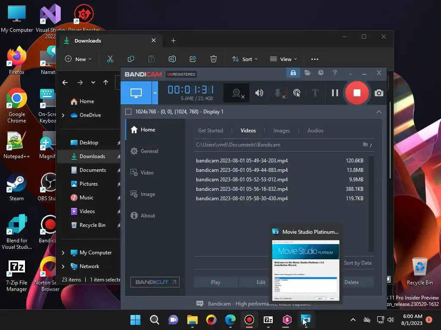Open Bandicam scheduled recording clock icon
Screen dimensions: 441x330
[320, 73]
